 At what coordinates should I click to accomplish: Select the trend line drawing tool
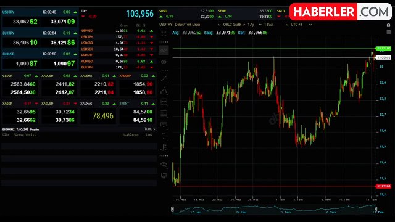(x=164, y=79)
